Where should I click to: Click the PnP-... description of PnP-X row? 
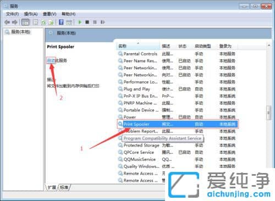click(168, 96)
